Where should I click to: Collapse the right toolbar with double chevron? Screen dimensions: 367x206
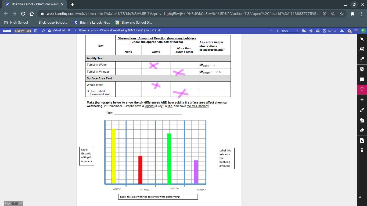click(360, 197)
